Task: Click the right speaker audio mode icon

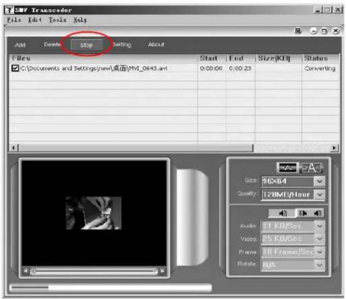Action: [x=318, y=213]
